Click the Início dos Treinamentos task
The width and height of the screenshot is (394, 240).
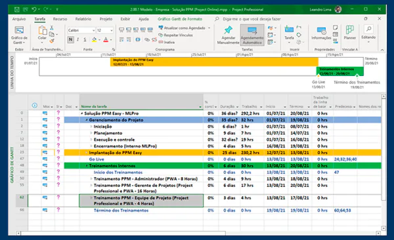(x=118, y=172)
